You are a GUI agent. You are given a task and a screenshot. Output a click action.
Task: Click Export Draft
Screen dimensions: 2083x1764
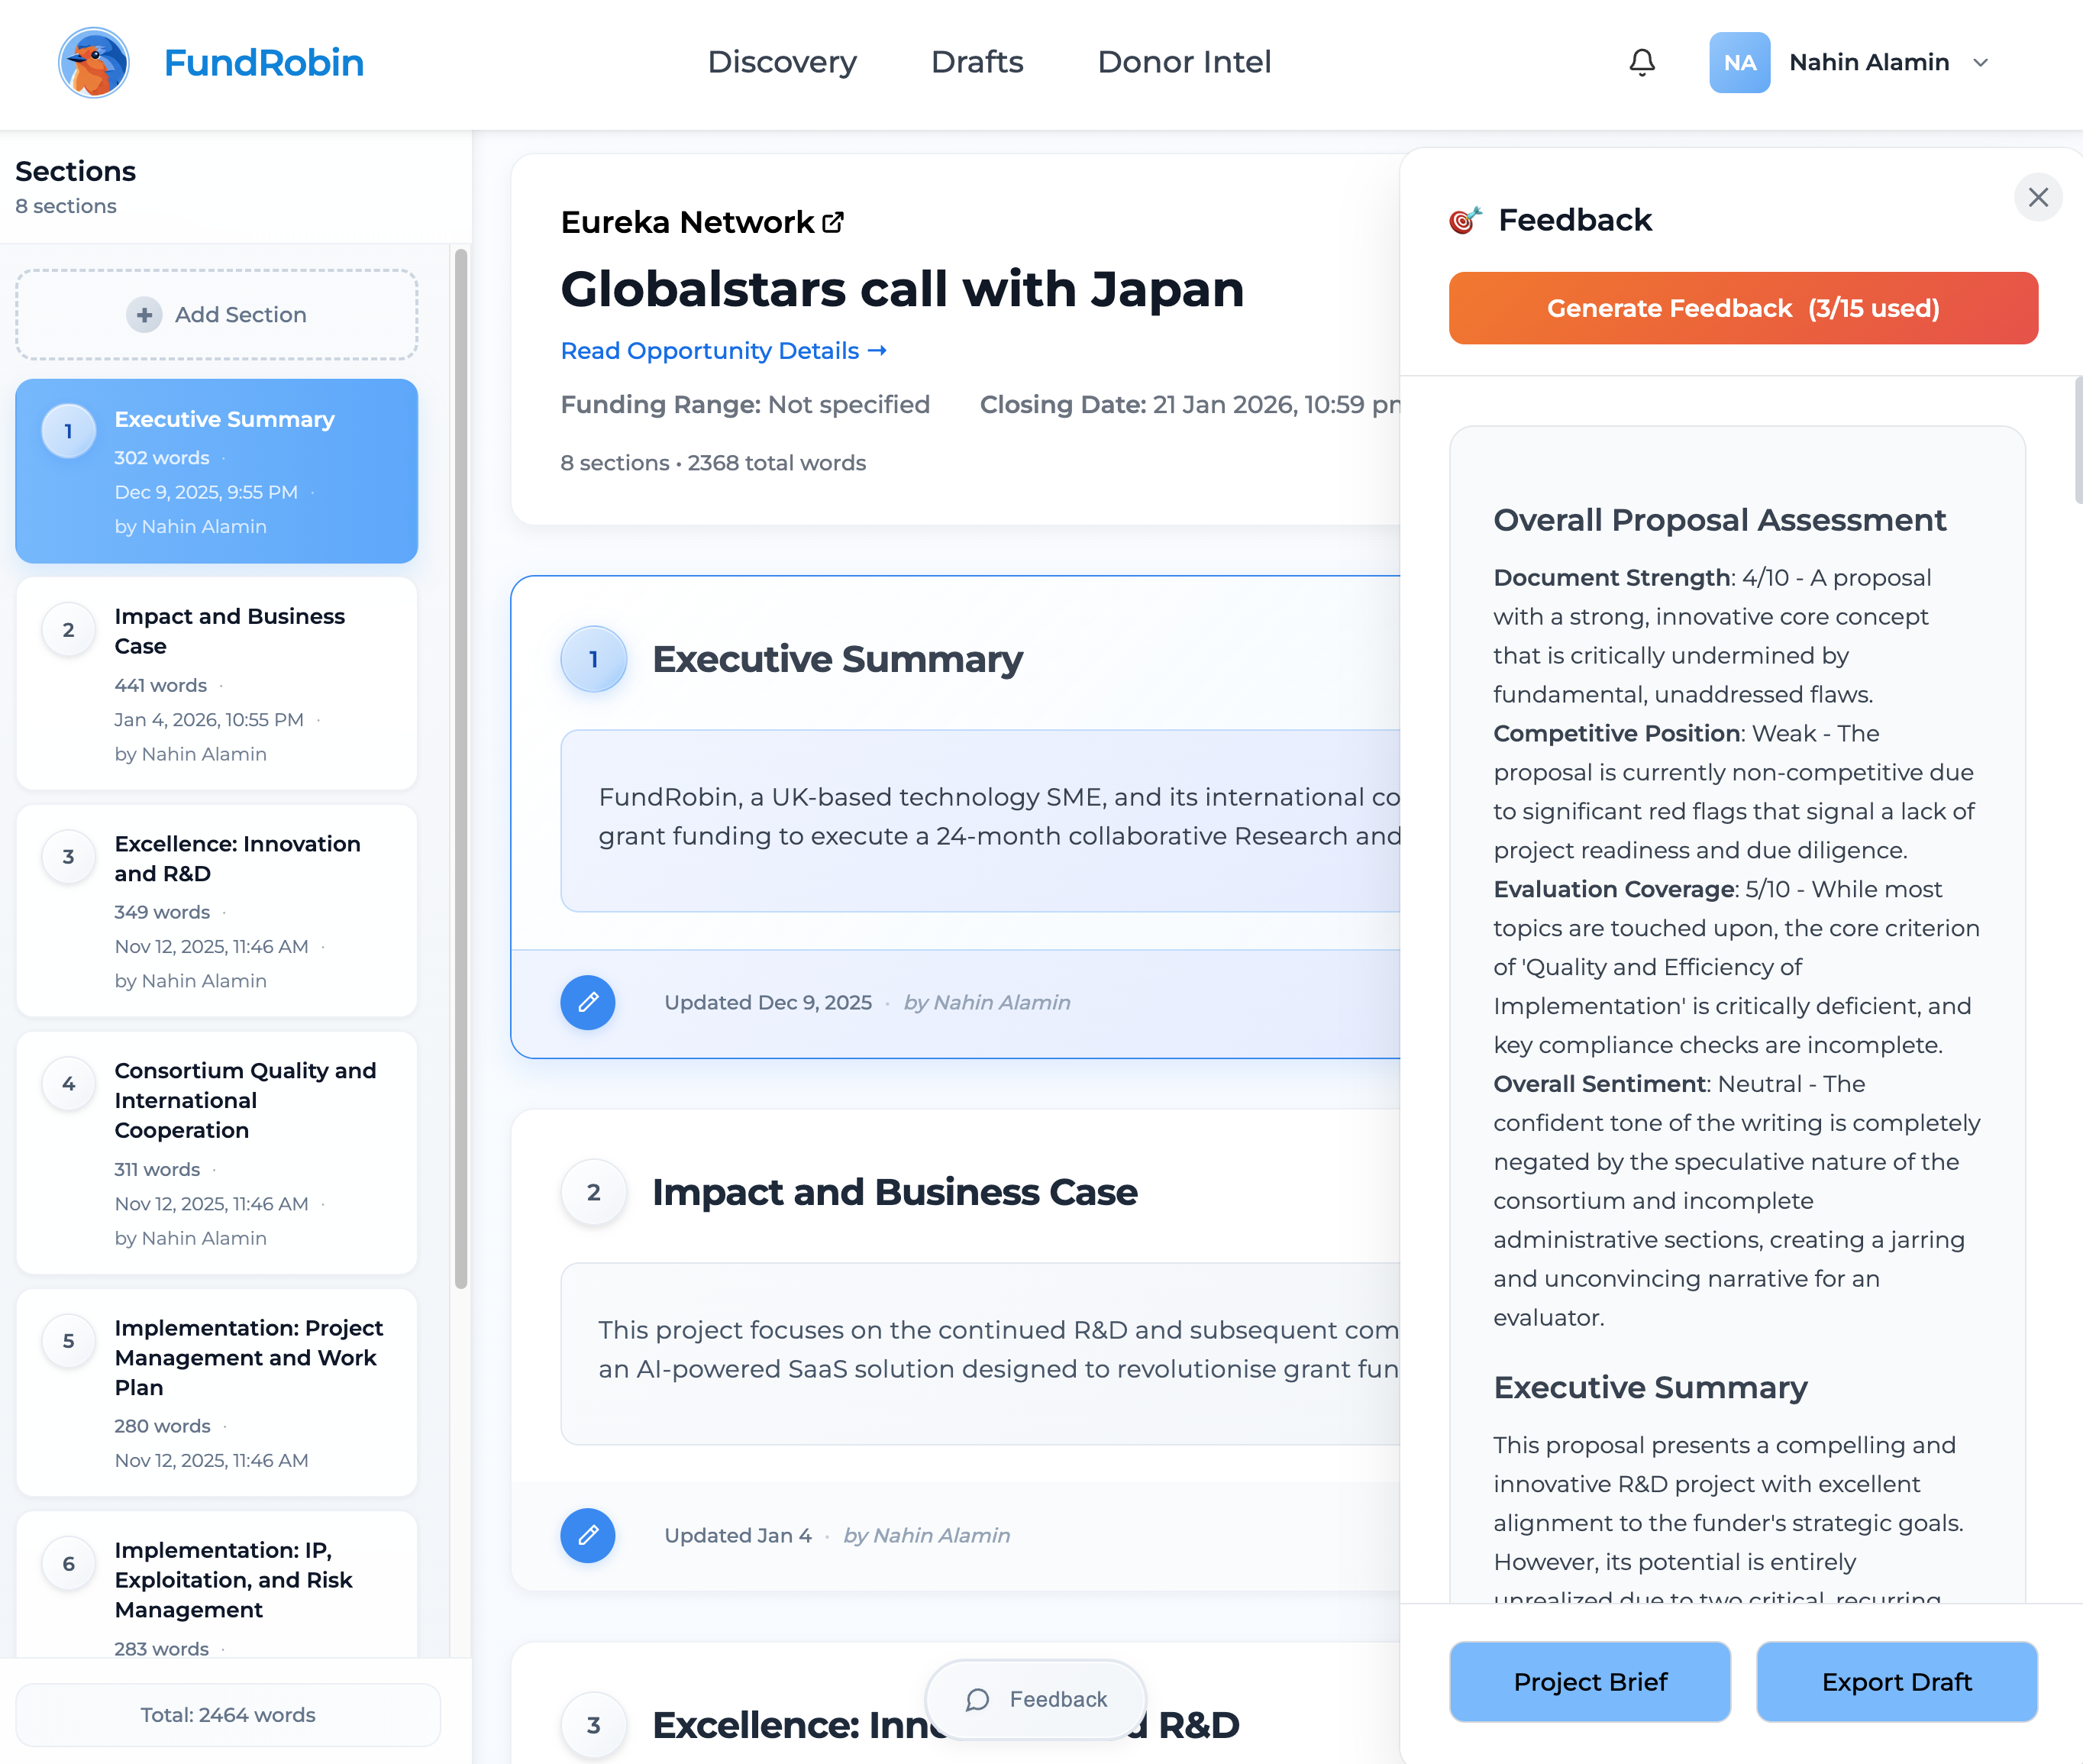pos(1896,1682)
